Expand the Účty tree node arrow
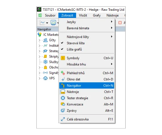 pos(39,40)
